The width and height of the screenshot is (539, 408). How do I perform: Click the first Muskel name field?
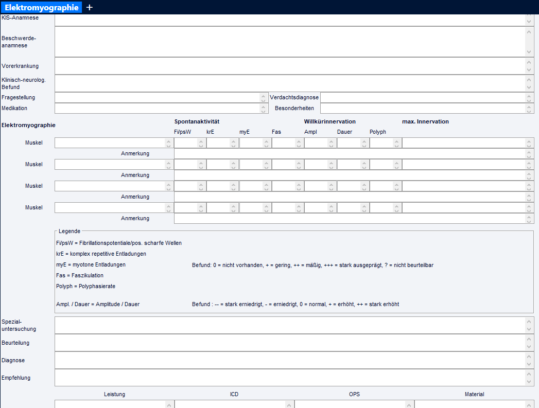(114, 143)
